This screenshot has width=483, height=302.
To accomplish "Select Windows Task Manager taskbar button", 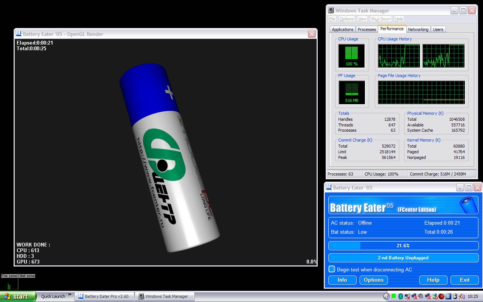I will tap(165, 296).
